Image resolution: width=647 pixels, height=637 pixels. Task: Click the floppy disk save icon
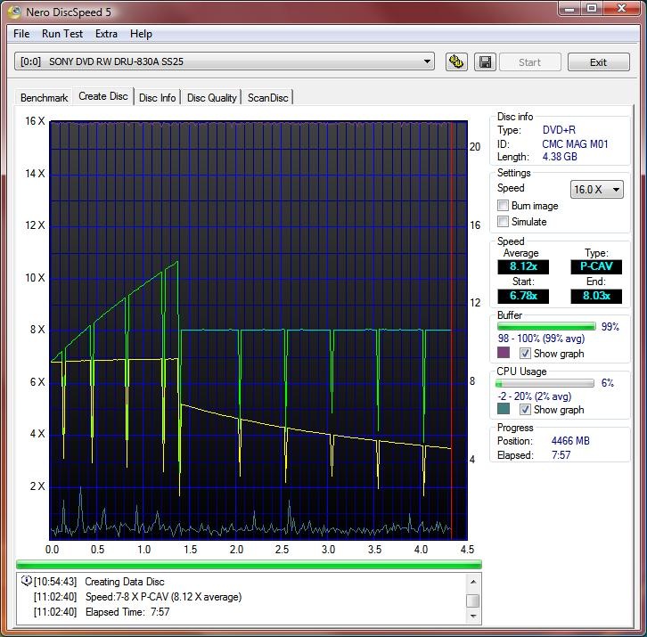pos(485,62)
